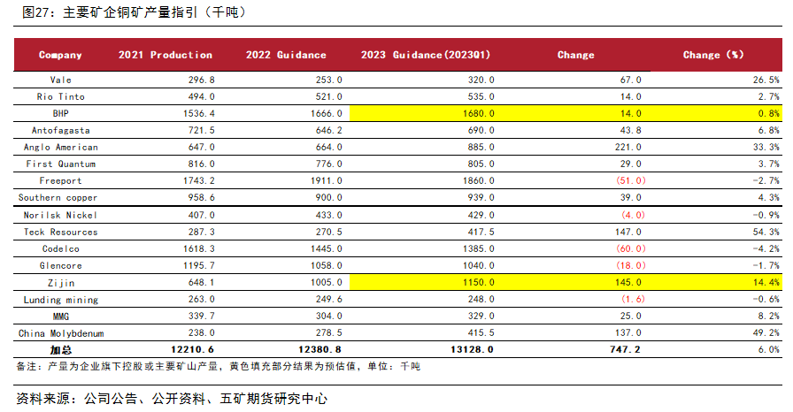
Task: Select Lunding mining red (1.6) value
Action: tap(633, 299)
